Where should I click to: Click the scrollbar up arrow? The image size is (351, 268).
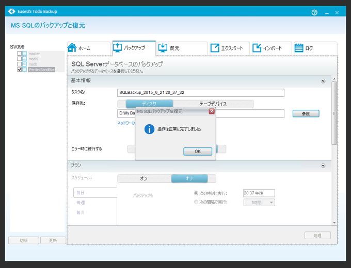click(334, 79)
